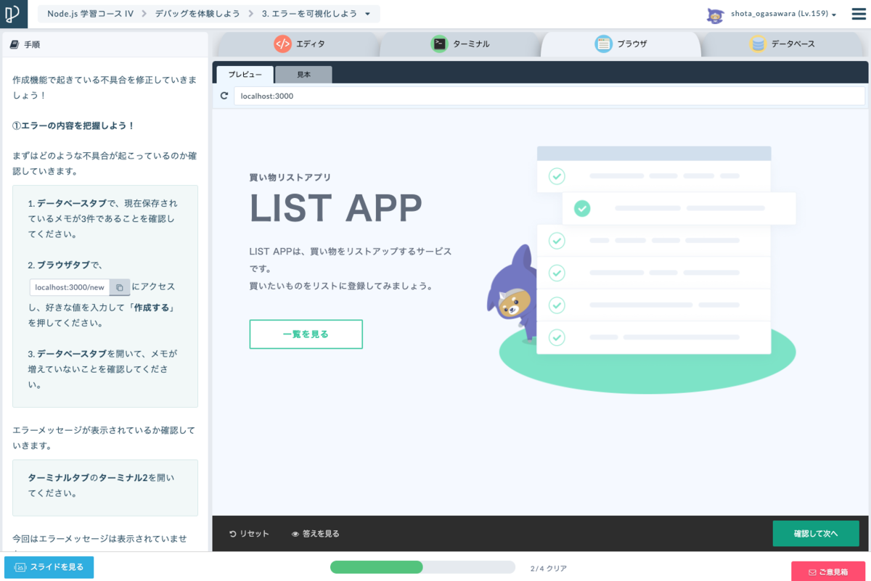Click the reload icon beside the URL
871x581 pixels.
tap(224, 96)
